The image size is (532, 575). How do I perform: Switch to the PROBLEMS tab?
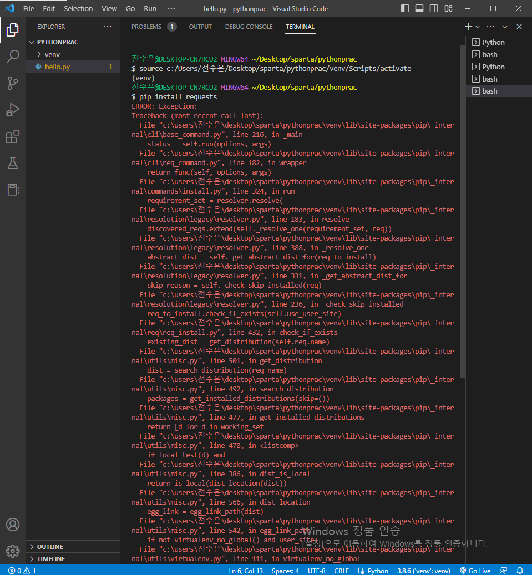click(146, 27)
